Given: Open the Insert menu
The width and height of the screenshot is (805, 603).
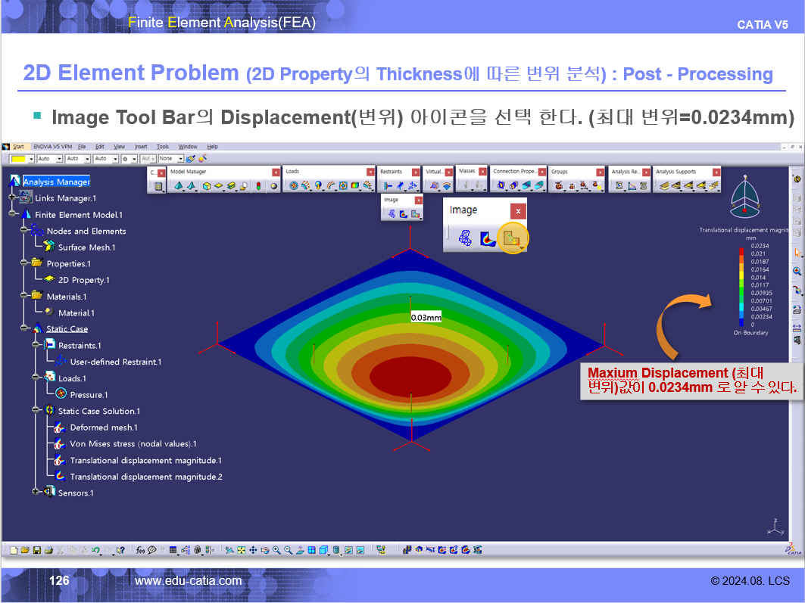Looking at the screenshot, I should click(x=141, y=146).
